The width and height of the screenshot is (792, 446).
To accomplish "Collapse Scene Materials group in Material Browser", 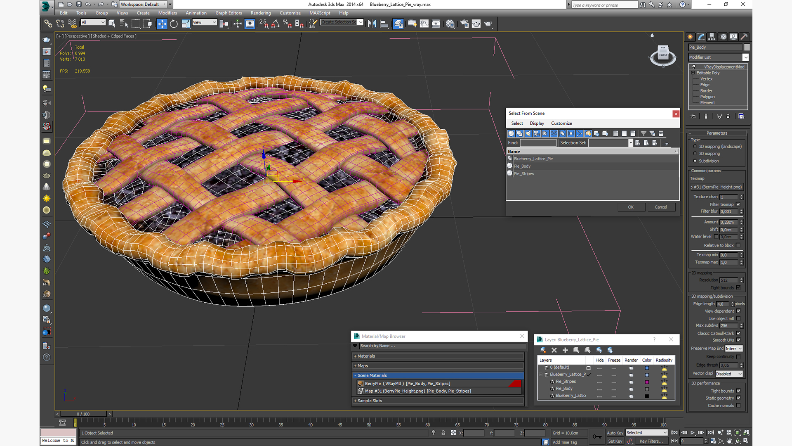I will (x=355, y=375).
